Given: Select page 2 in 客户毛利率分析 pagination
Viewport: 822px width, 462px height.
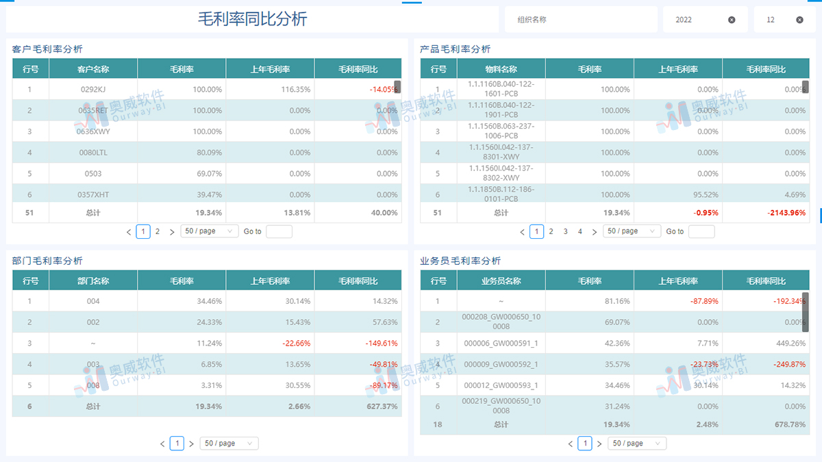Looking at the screenshot, I should point(157,231).
